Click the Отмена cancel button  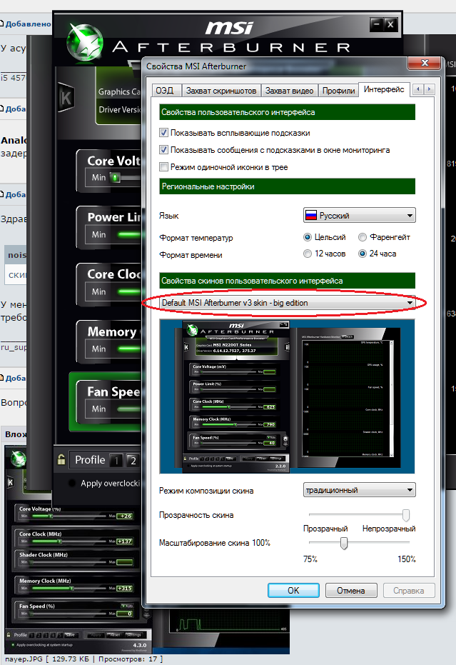click(x=351, y=590)
